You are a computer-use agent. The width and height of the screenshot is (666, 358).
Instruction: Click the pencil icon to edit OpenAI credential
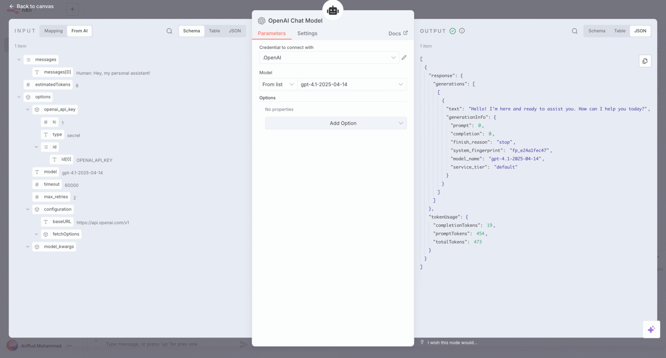tap(404, 57)
